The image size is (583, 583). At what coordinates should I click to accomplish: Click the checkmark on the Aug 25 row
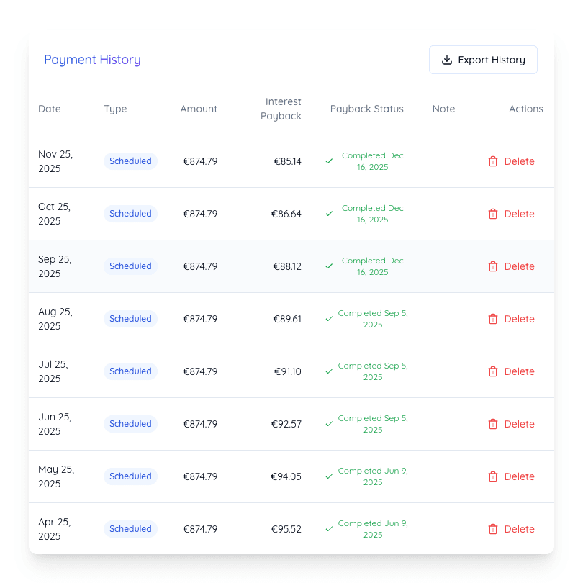tap(329, 319)
